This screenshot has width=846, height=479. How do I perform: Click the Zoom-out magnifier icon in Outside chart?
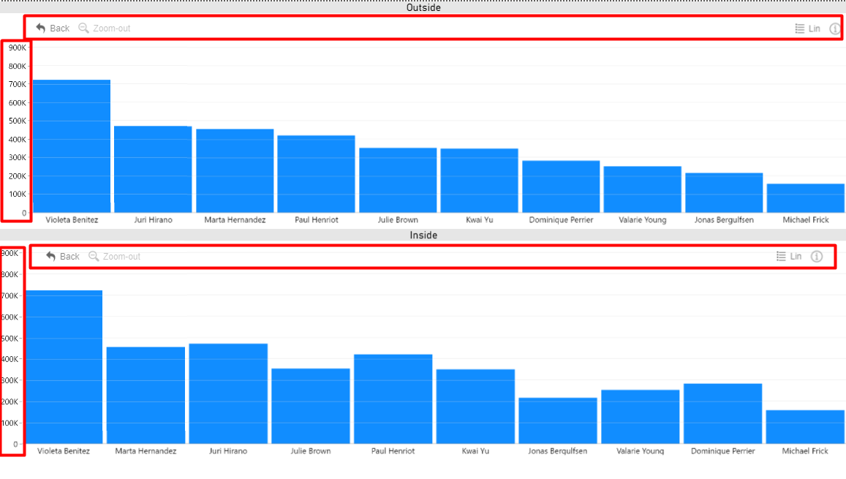click(x=83, y=28)
